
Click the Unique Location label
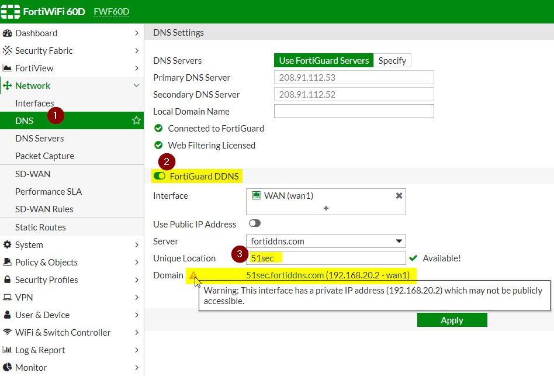(185, 258)
